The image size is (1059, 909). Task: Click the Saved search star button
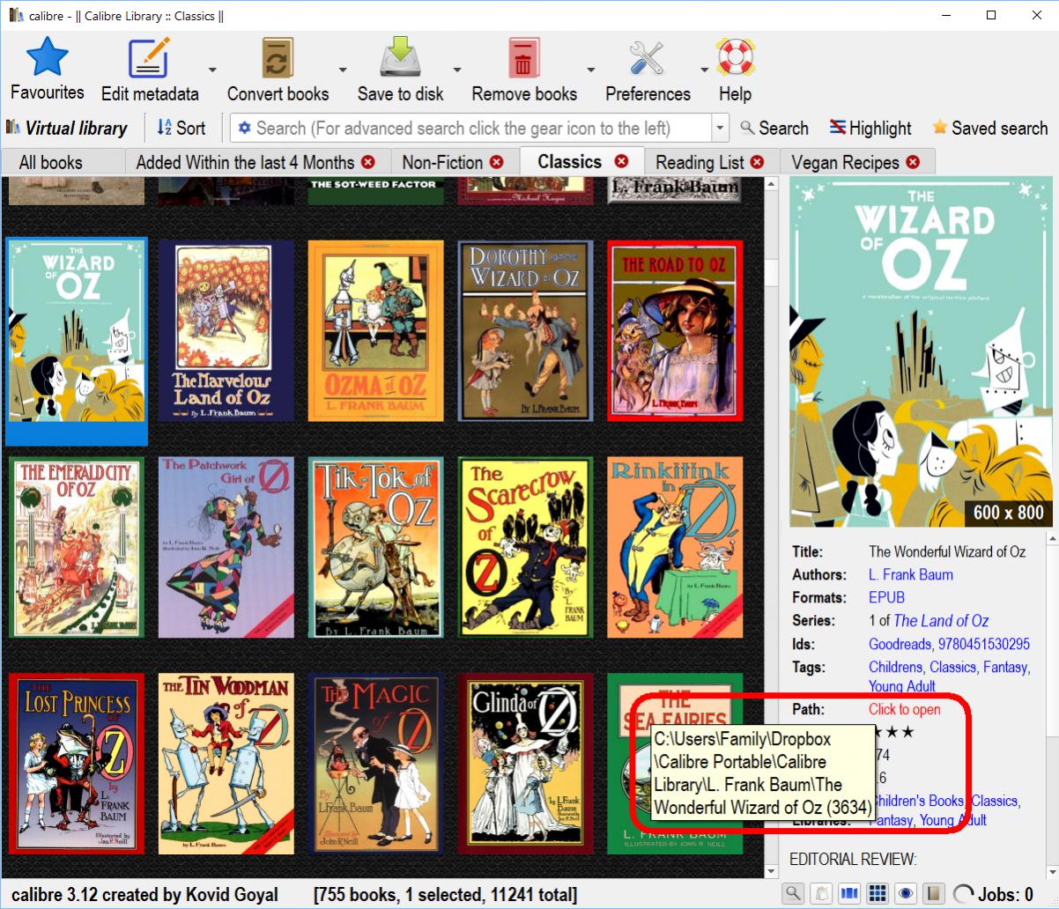pyautogui.click(x=990, y=128)
